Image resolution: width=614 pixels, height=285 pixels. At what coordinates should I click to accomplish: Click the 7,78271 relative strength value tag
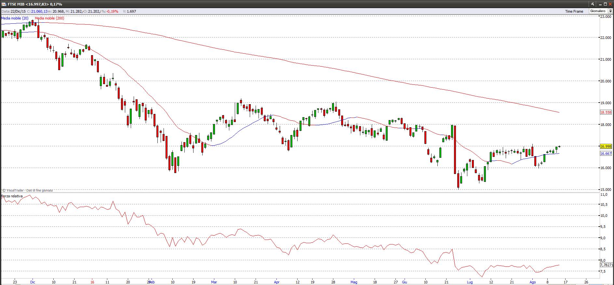point(607,265)
